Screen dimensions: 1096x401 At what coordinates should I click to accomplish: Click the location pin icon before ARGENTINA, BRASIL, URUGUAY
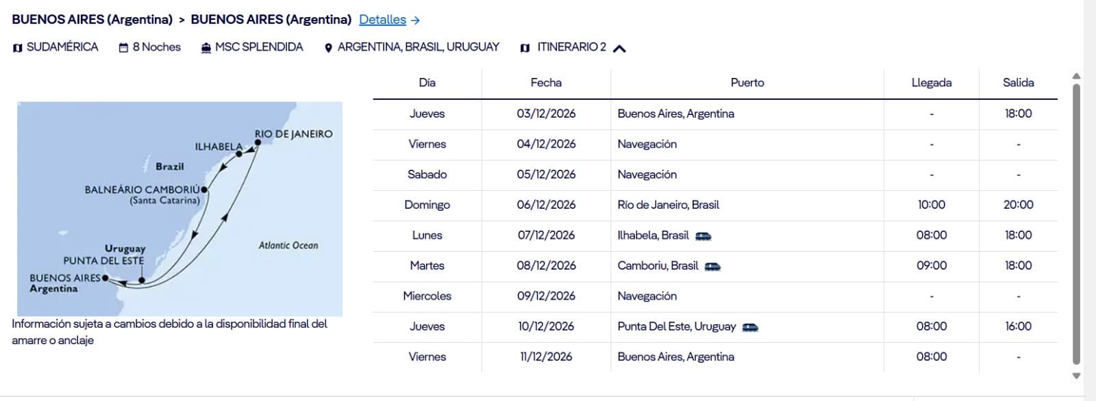tap(328, 48)
